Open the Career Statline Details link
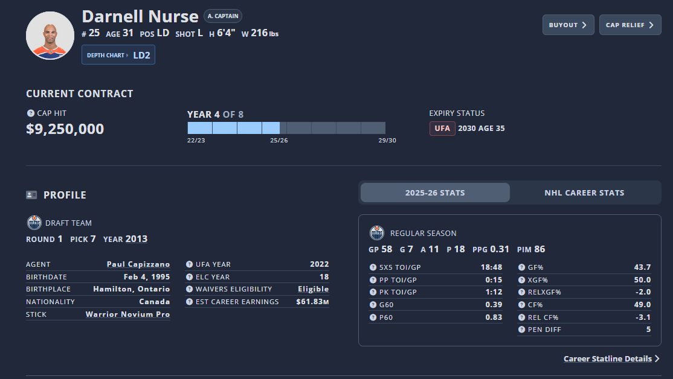Image resolution: width=673 pixels, height=379 pixels. 611,359
